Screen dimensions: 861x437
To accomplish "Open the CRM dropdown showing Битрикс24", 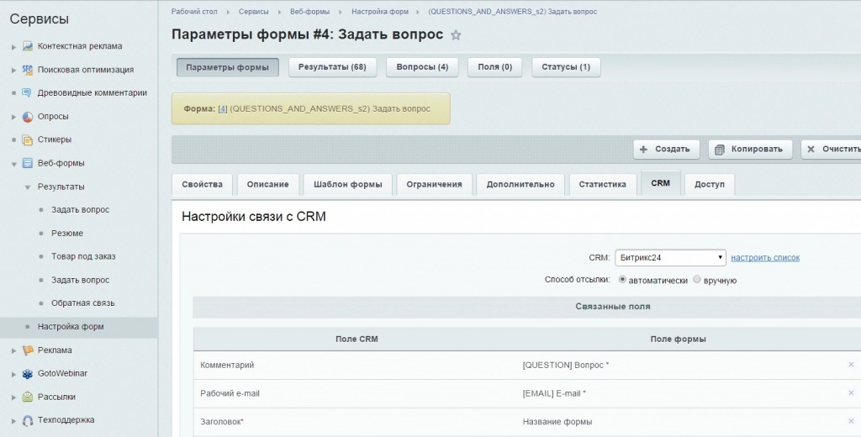I will pos(670,257).
